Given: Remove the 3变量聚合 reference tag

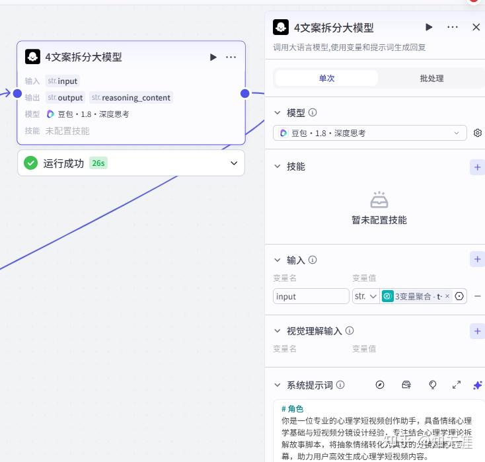Looking at the screenshot, I should tap(447, 296).
